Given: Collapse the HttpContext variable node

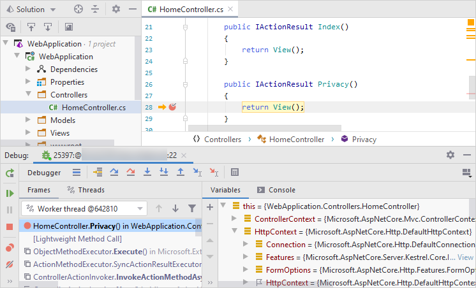Looking at the screenshot, I should point(235,231).
